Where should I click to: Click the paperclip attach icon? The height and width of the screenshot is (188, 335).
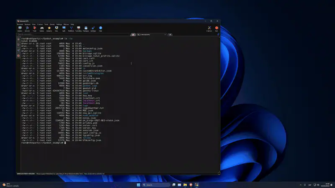coord(218,35)
